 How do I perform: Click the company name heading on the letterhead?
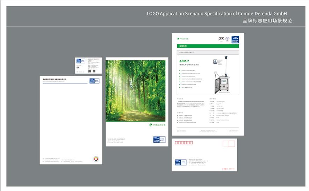54,80
